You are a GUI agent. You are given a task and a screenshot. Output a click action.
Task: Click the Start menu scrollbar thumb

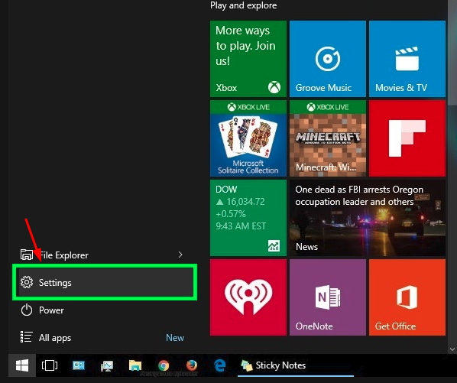pos(452,52)
